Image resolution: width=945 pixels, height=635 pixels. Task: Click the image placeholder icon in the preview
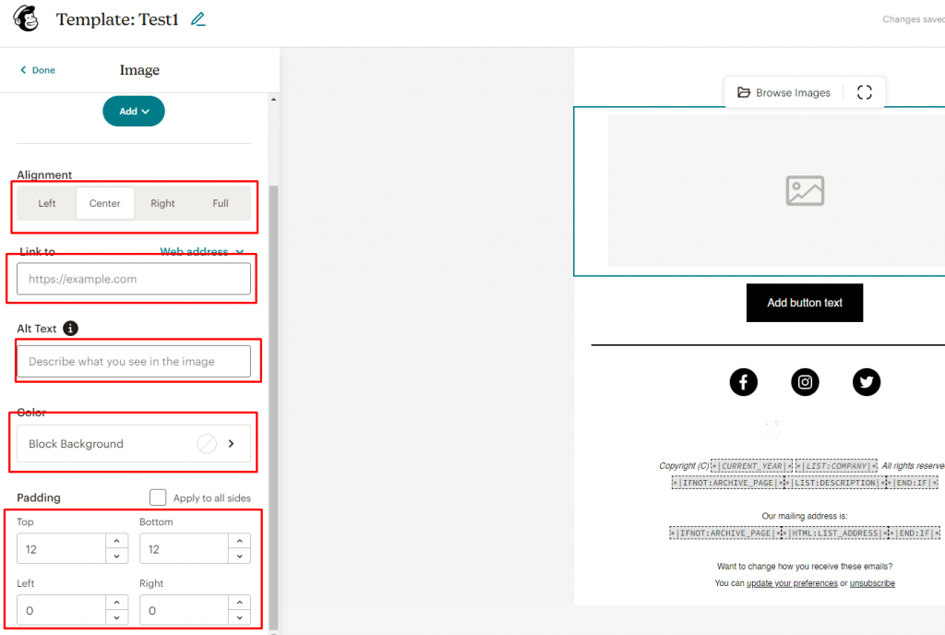804,190
